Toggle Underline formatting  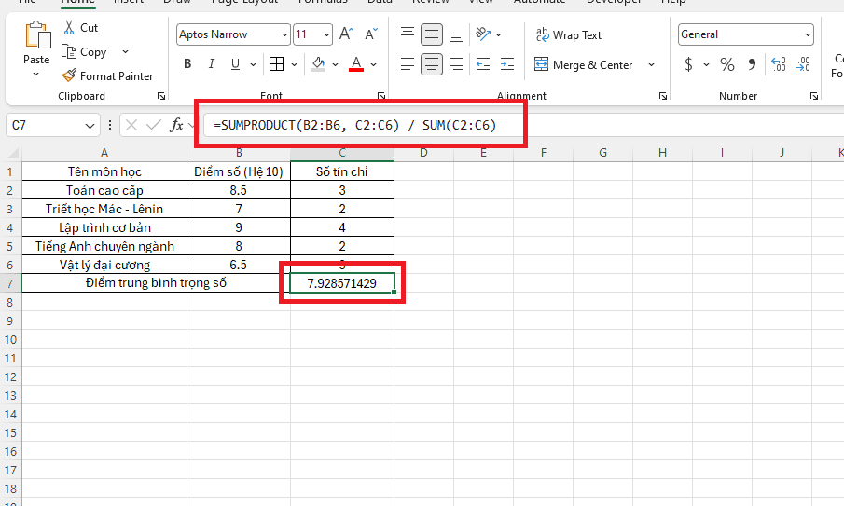(235, 64)
